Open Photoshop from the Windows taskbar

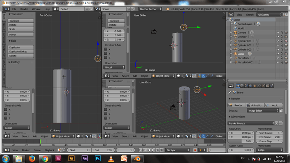[x=98, y=158]
